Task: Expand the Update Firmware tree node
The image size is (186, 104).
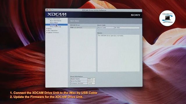Action: (47, 33)
